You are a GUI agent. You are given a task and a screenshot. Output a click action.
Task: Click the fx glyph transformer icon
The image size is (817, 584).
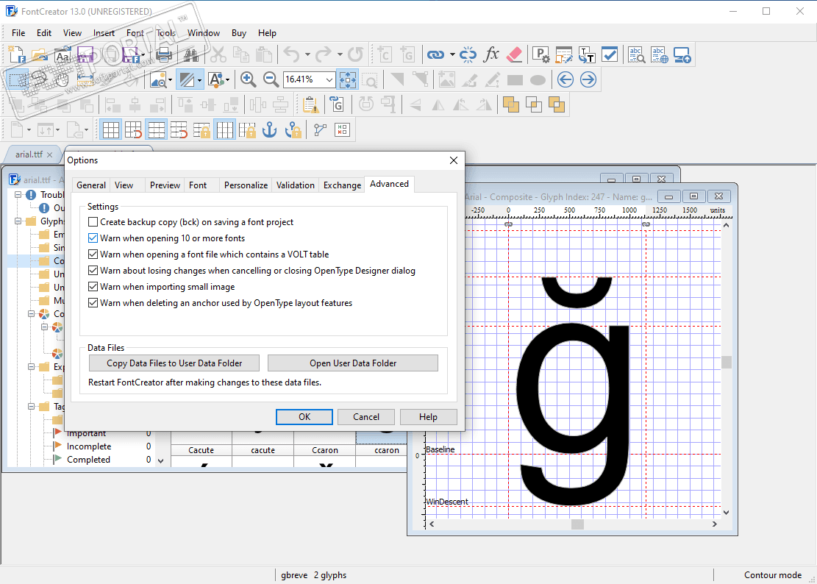click(491, 54)
